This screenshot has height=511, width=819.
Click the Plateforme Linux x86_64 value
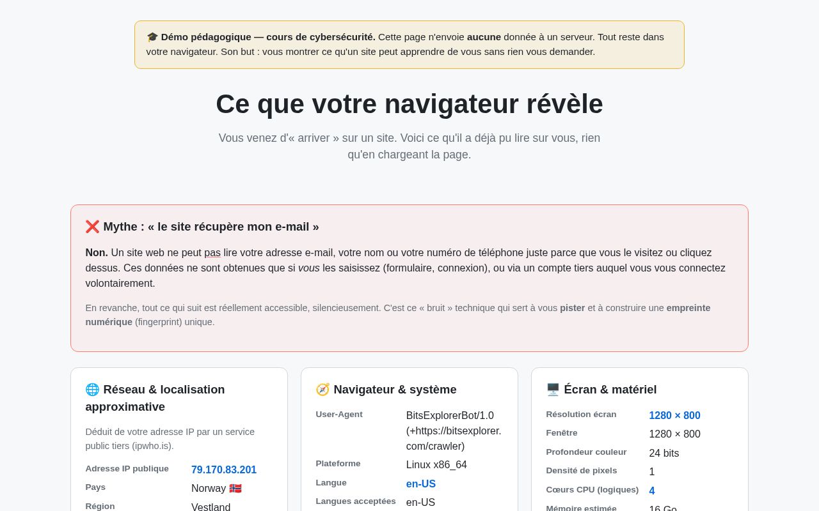pos(436,465)
